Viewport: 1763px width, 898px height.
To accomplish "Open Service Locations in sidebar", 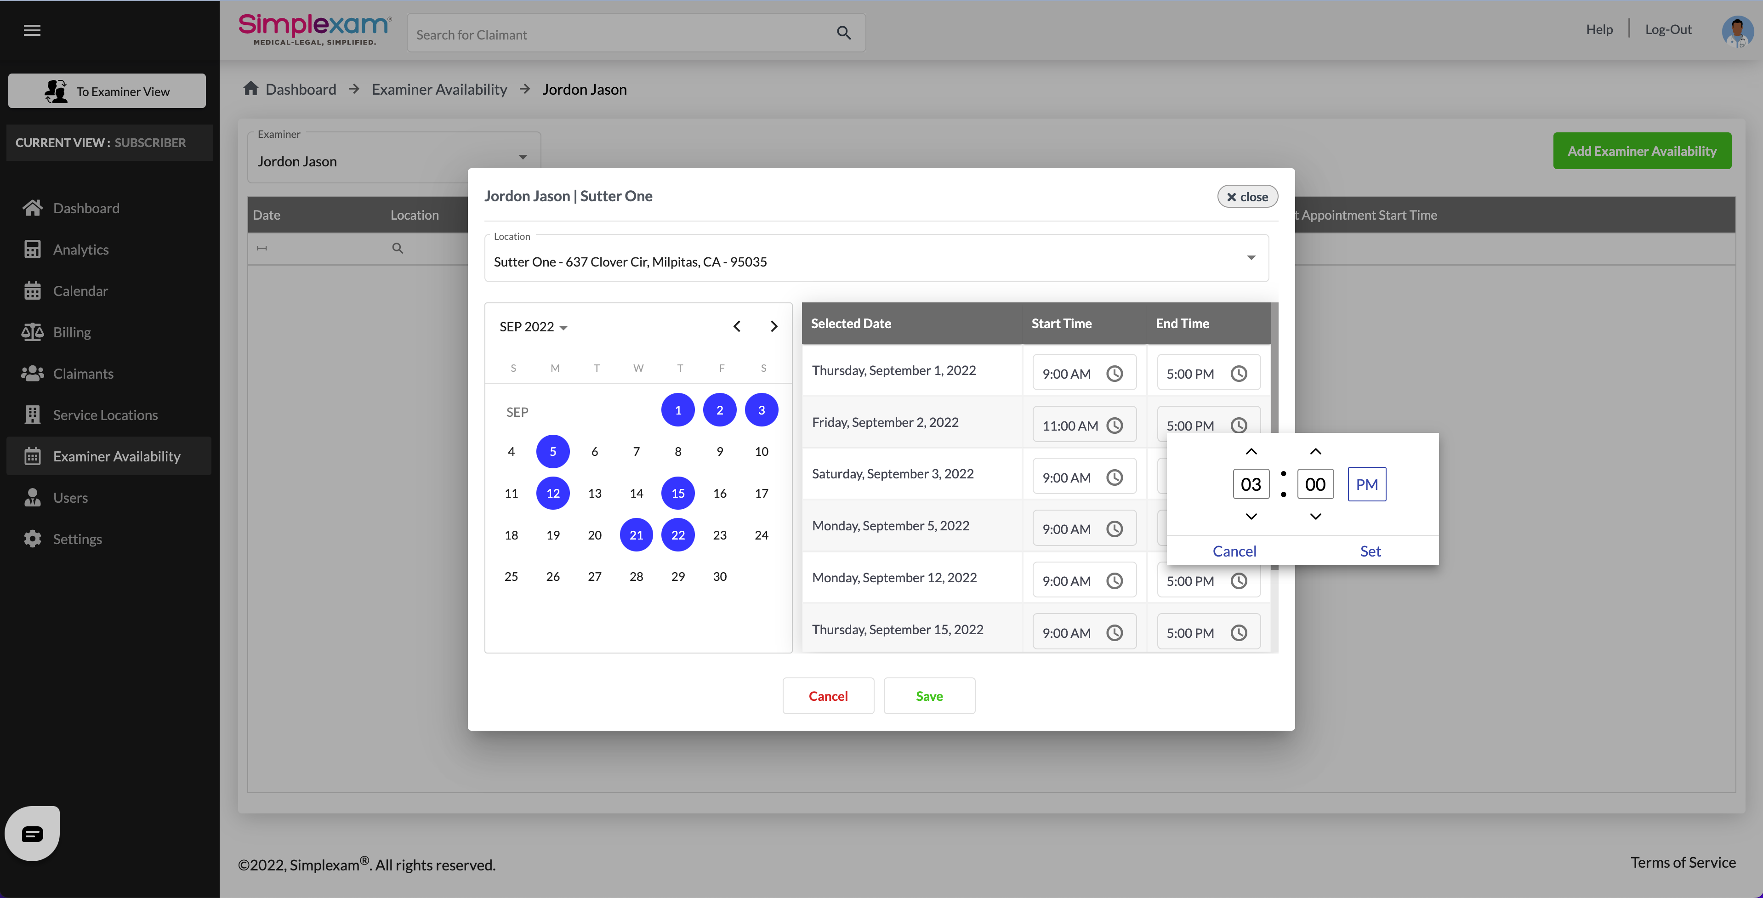I will click(x=105, y=415).
